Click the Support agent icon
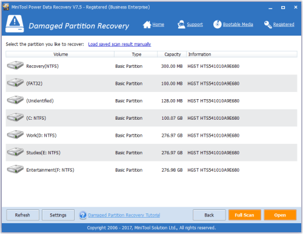 pyautogui.click(x=181, y=25)
